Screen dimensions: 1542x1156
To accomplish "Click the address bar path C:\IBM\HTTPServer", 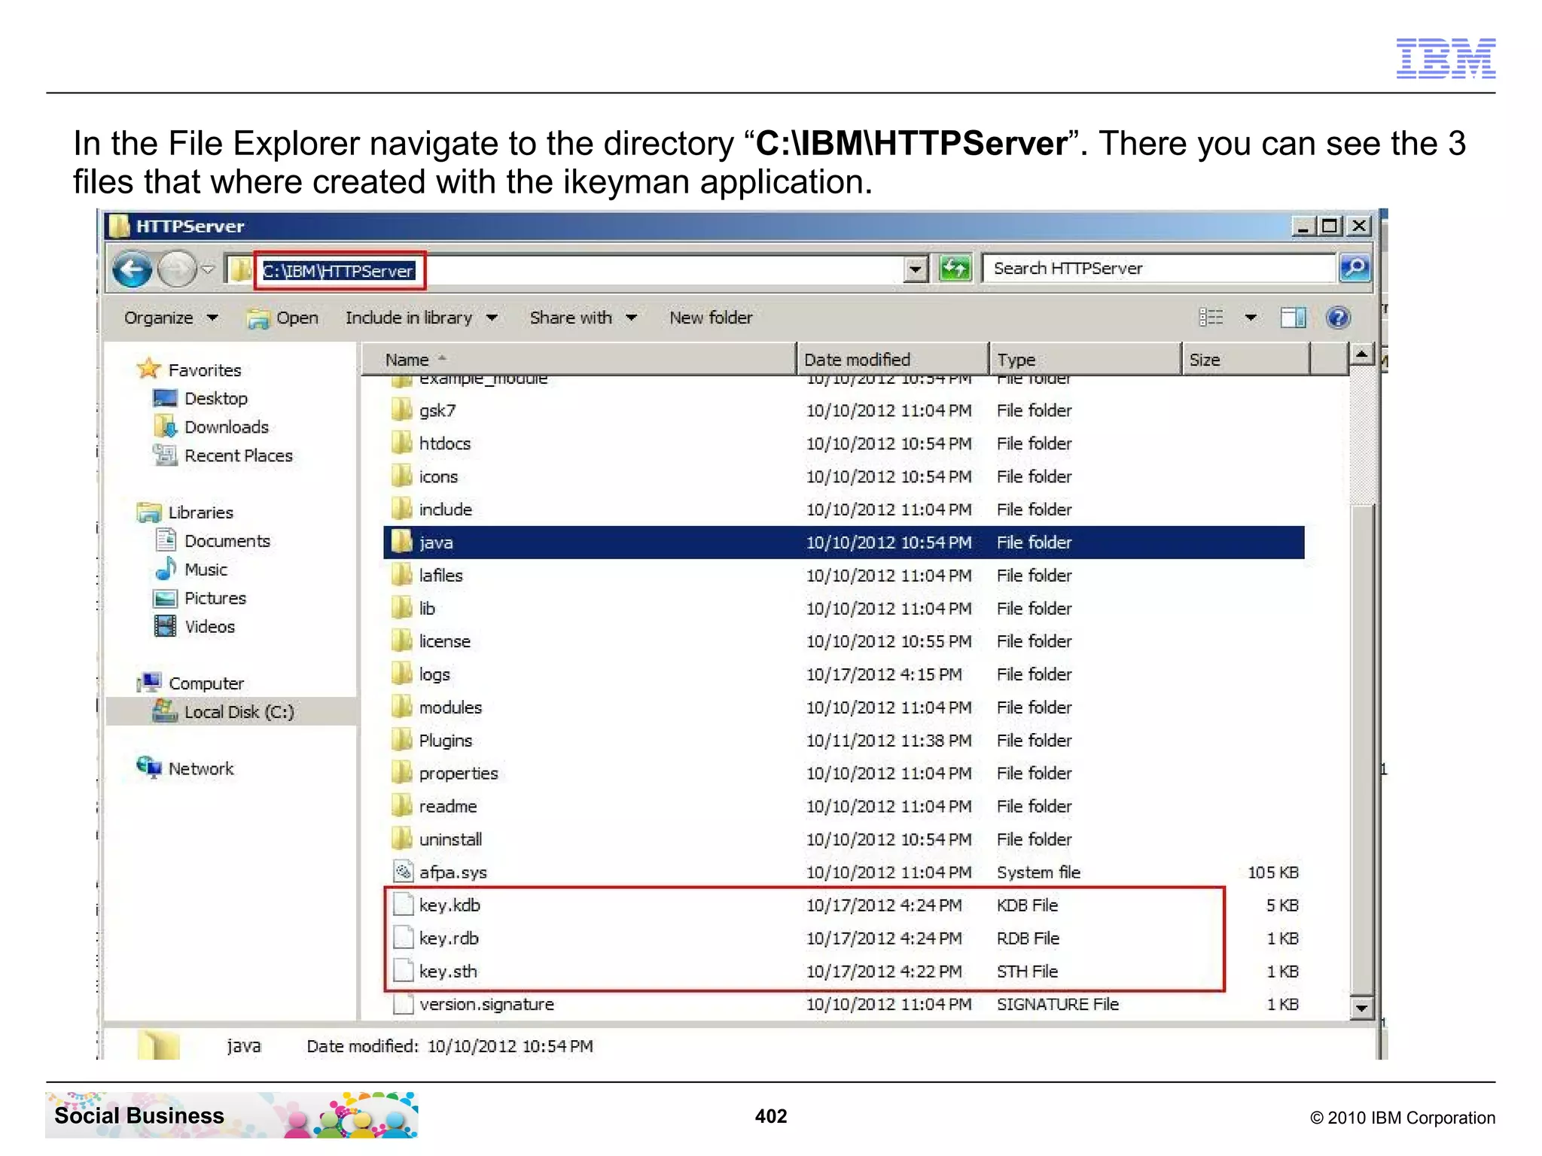I will (338, 271).
